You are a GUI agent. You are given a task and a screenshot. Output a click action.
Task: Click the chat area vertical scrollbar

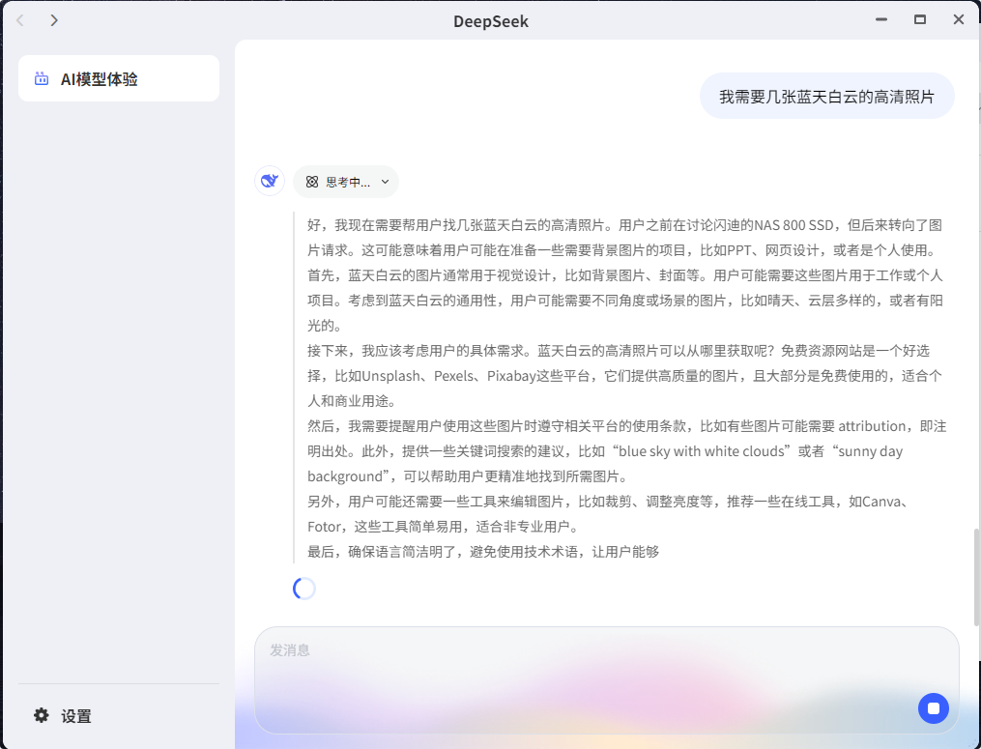[x=976, y=577]
